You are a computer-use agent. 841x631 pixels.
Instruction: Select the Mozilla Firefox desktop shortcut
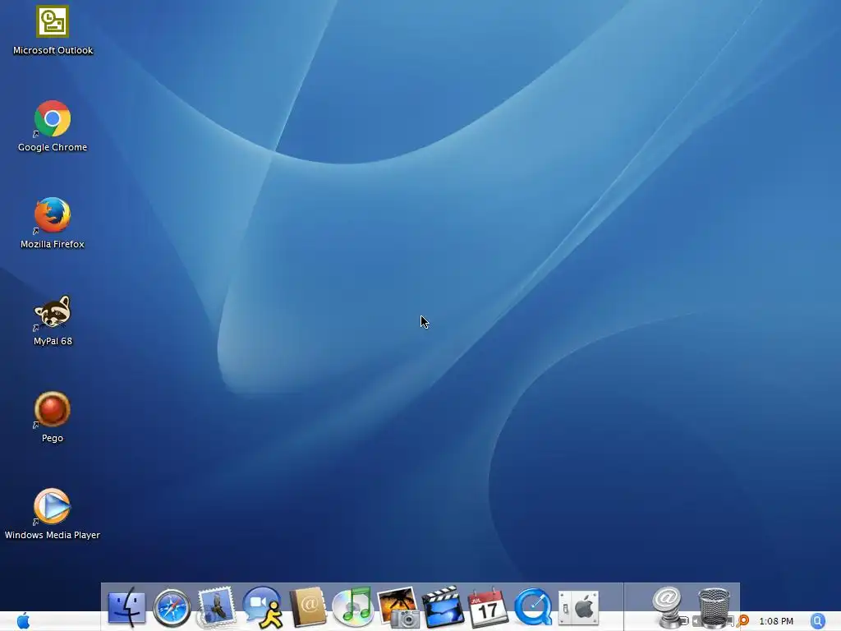click(53, 215)
